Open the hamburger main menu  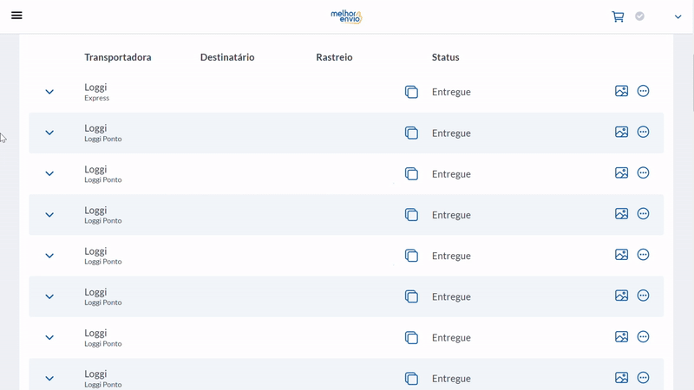click(16, 16)
